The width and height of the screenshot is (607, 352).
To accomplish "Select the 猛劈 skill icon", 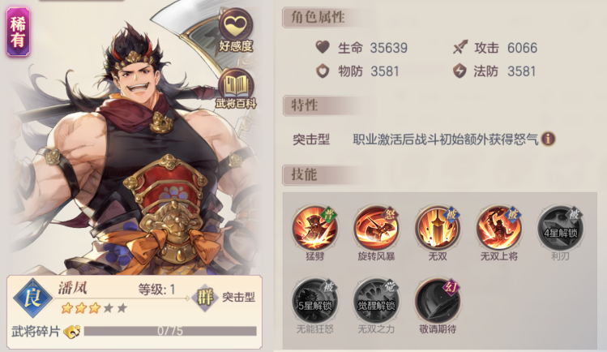I will coord(314,228).
